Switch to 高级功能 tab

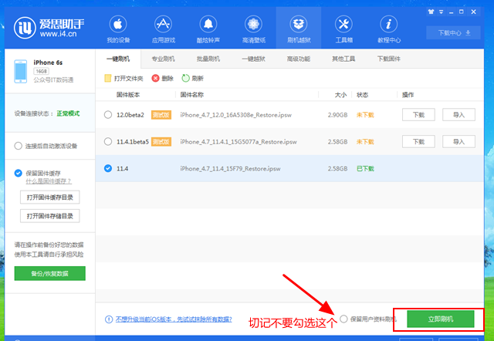[299, 59]
